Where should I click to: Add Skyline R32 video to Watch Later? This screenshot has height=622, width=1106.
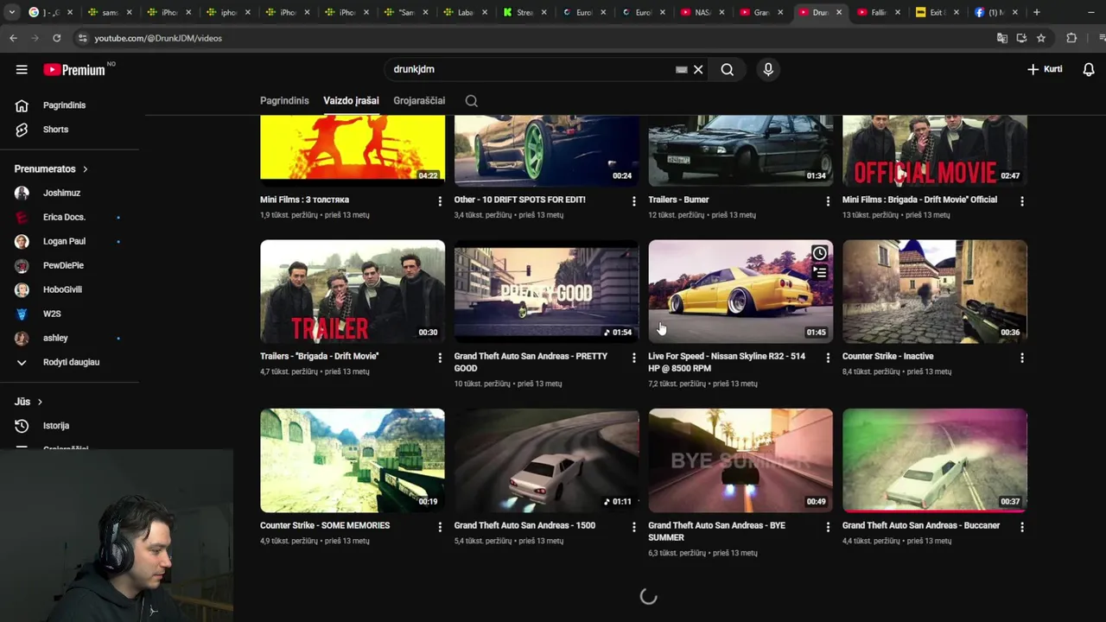pos(819,253)
